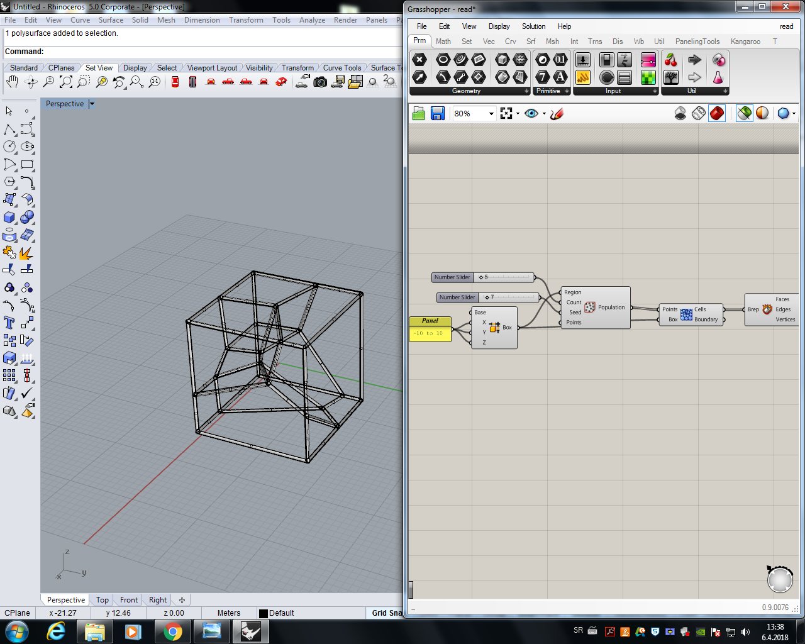Toggle the document preview settings half-orange sphere
Image resolution: width=805 pixels, height=644 pixels.
click(762, 113)
